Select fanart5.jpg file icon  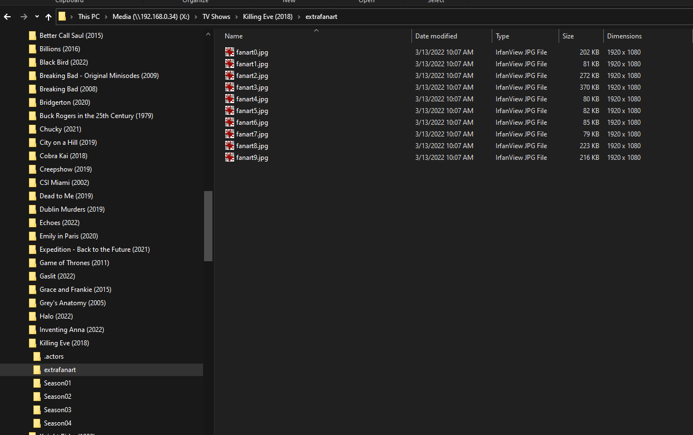coord(230,110)
